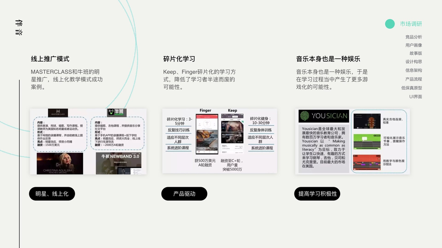Screen dimensions: 442x248
Task: Click the Keep label above the phone
Action: tap(232, 110)
